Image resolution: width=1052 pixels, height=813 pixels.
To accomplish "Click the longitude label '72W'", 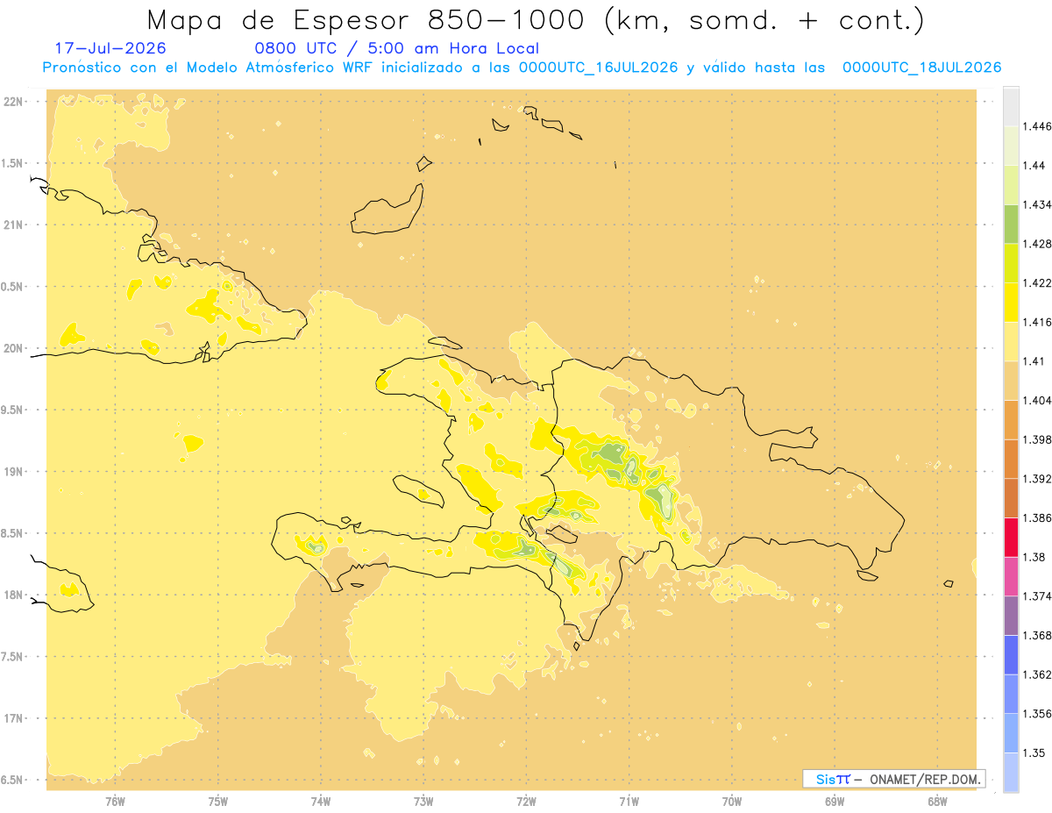I will (x=526, y=801).
